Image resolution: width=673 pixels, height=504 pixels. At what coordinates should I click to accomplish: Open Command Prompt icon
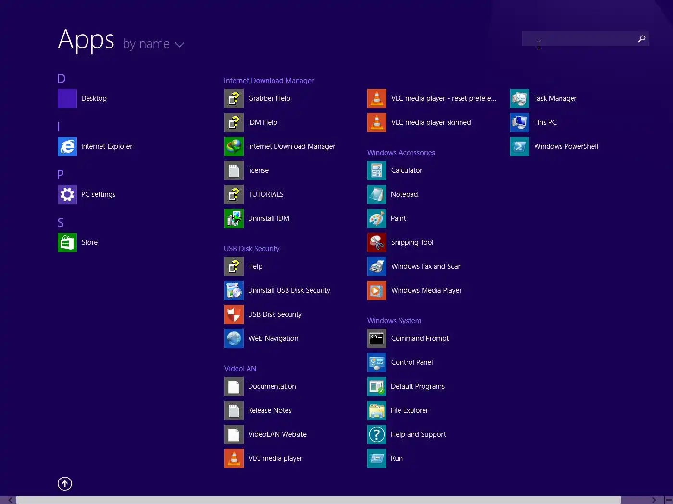[x=377, y=338]
